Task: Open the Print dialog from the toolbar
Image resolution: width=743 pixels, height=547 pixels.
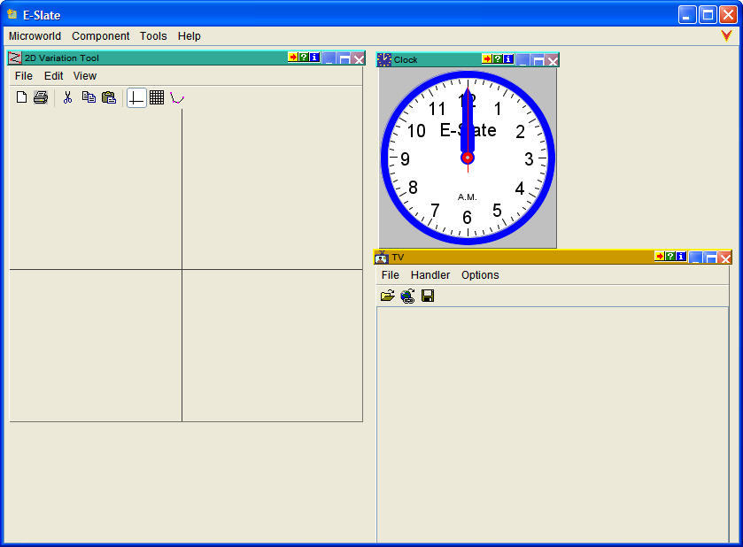Action: point(40,97)
